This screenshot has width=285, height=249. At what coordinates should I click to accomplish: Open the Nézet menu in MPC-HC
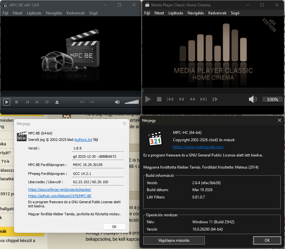pos(159,13)
